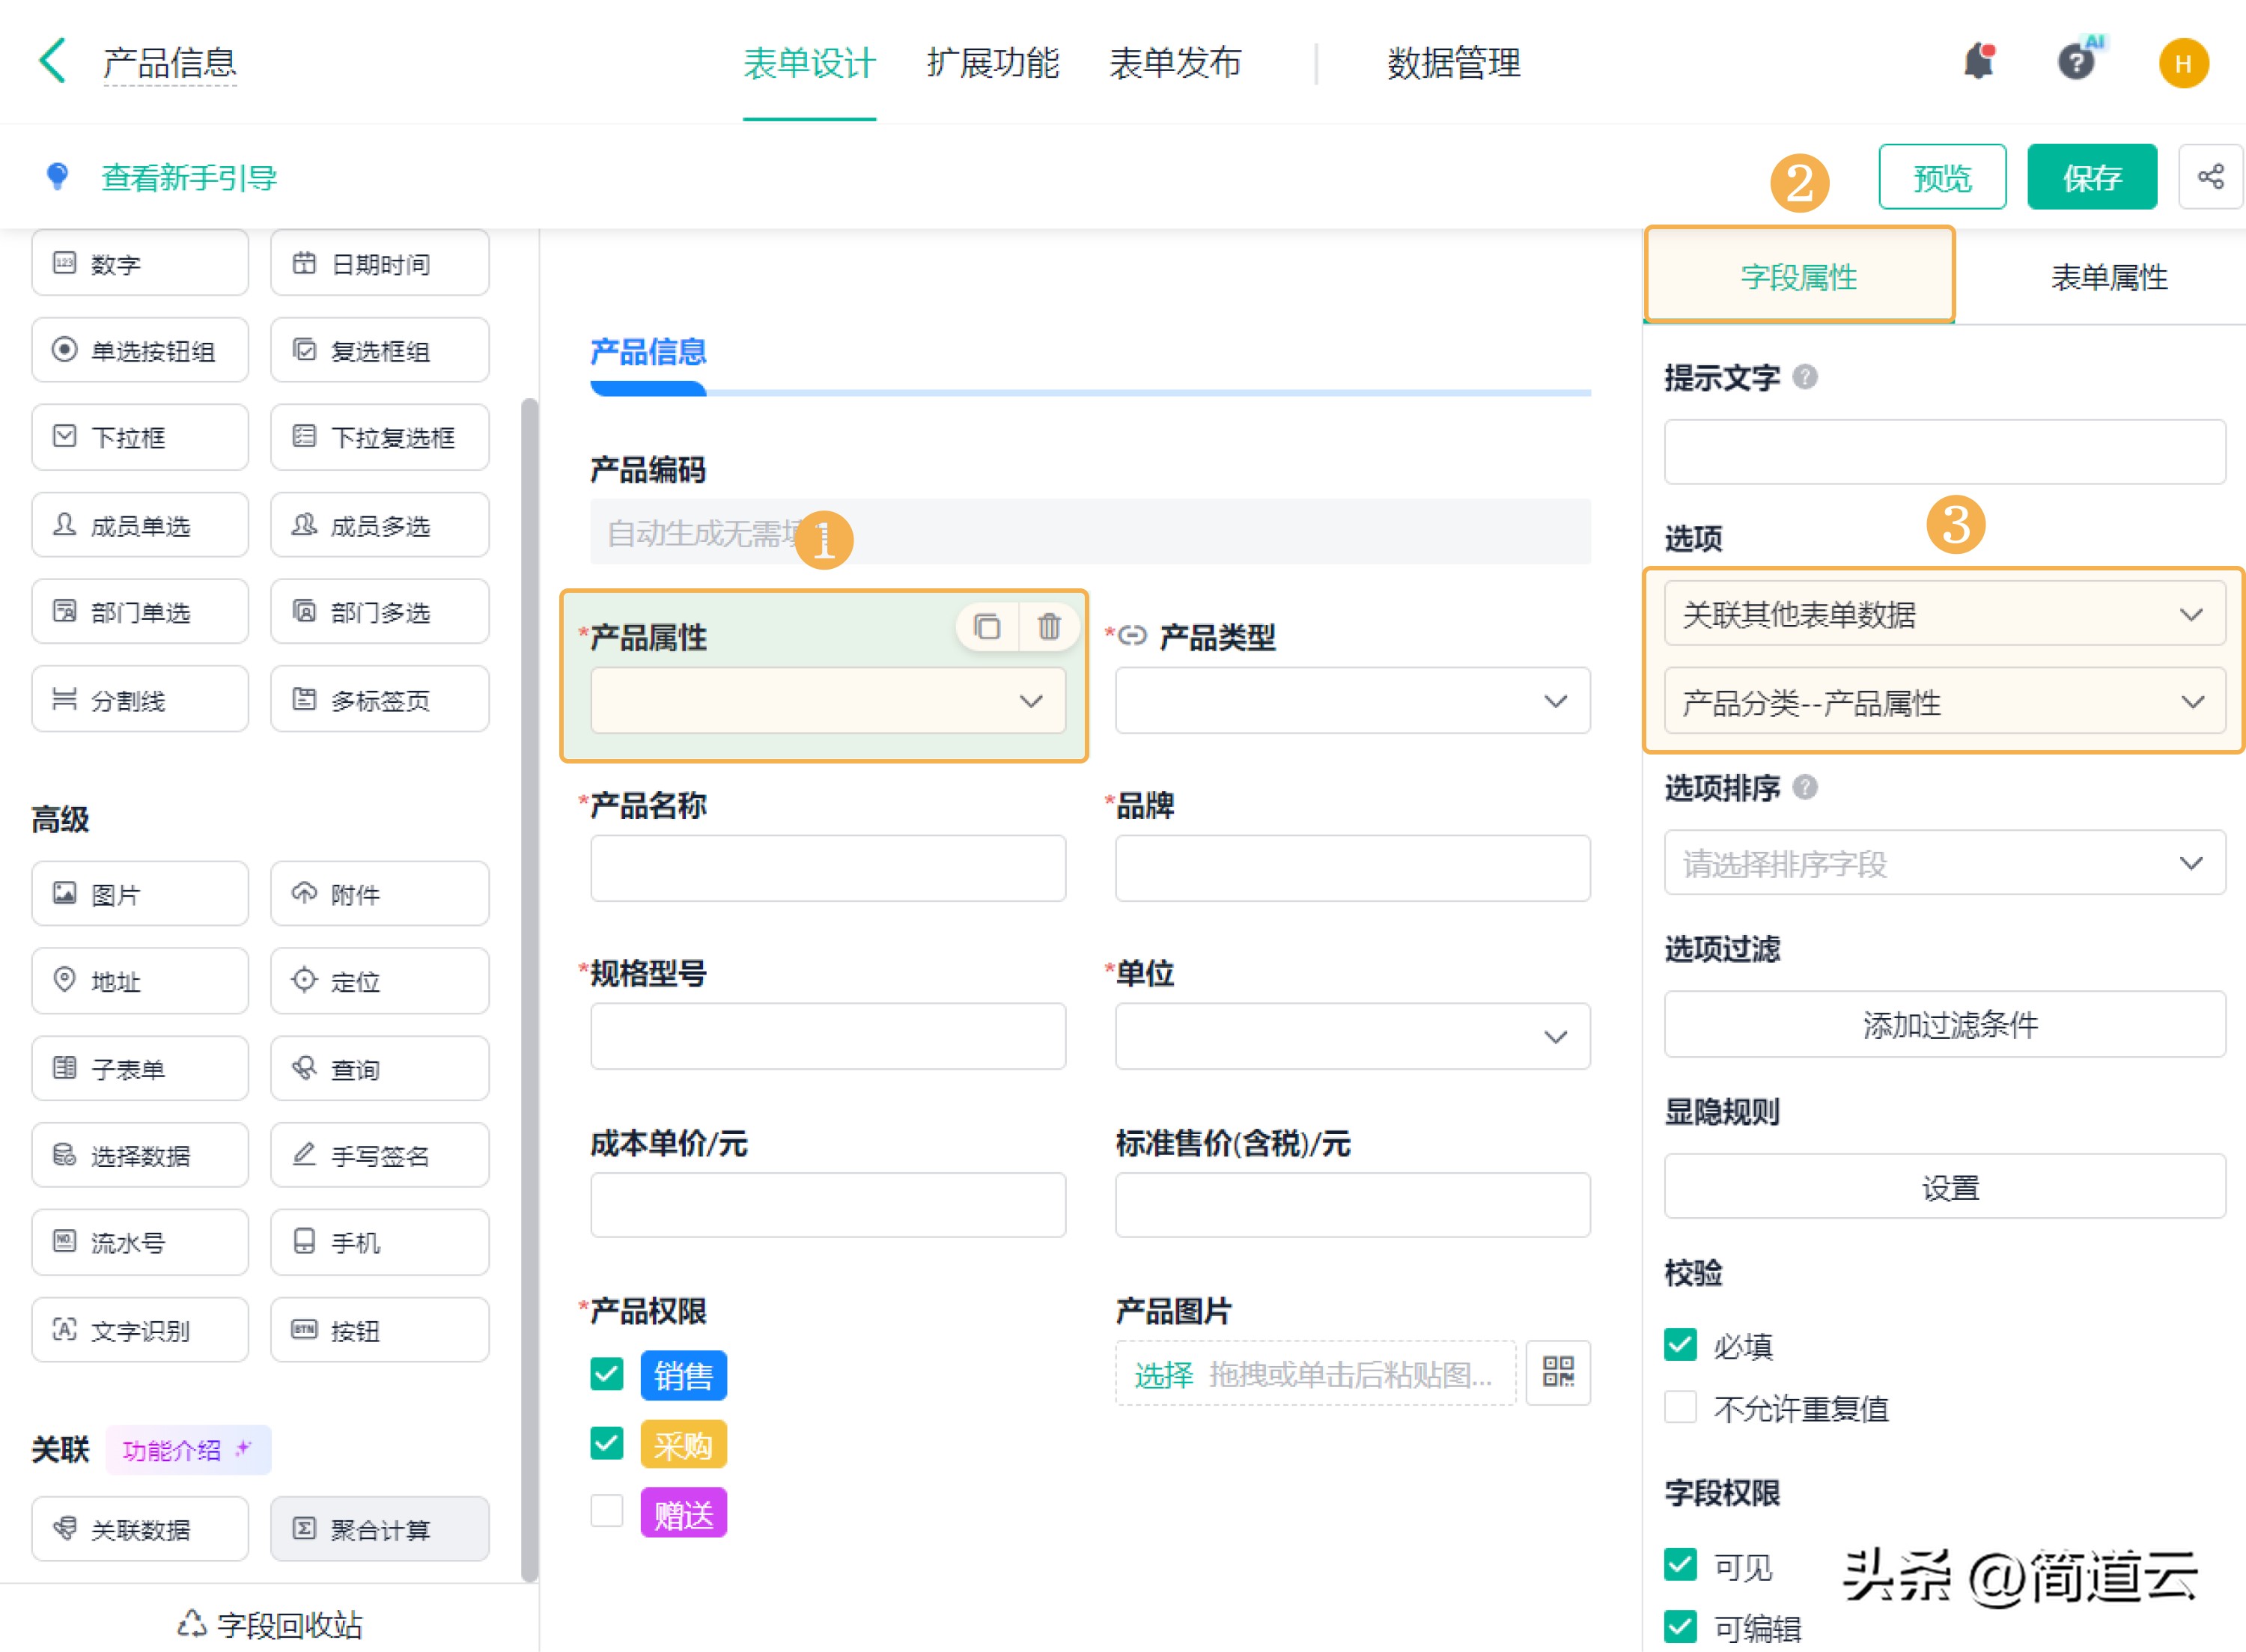
Task: Click the QR code icon beside 产品图片
Action: (x=1557, y=1373)
